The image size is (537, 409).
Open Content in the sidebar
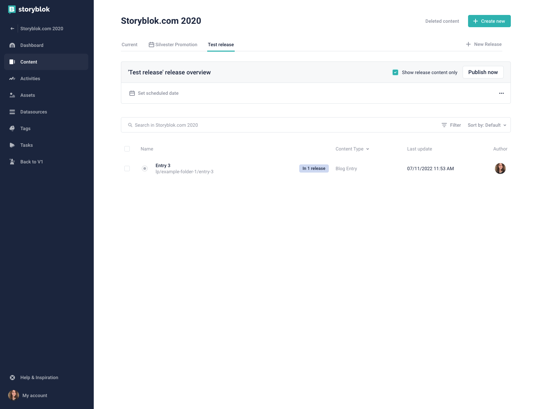tap(46, 62)
